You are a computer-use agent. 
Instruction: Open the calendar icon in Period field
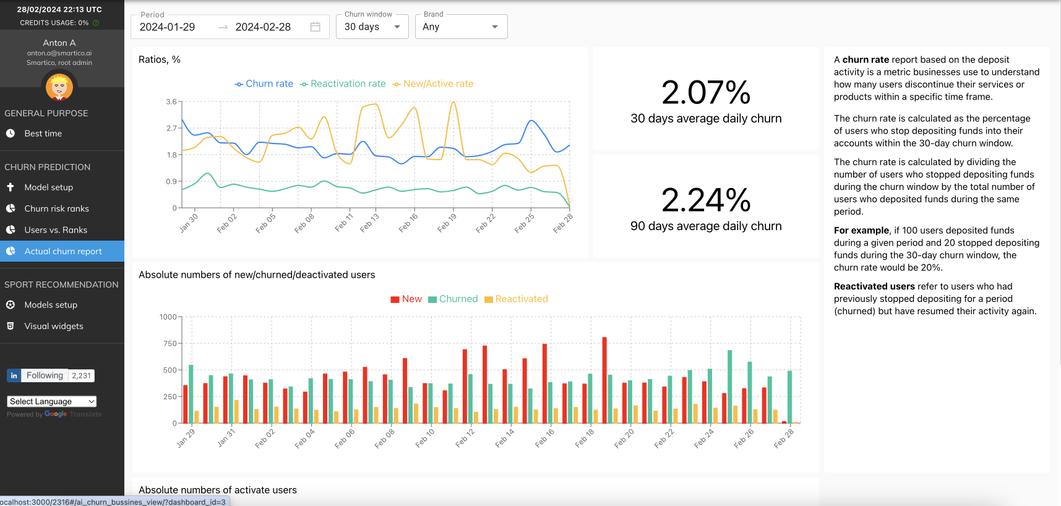[316, 27]
